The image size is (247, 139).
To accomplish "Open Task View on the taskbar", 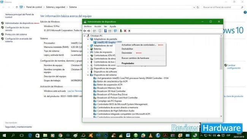I will coord(22,135).
